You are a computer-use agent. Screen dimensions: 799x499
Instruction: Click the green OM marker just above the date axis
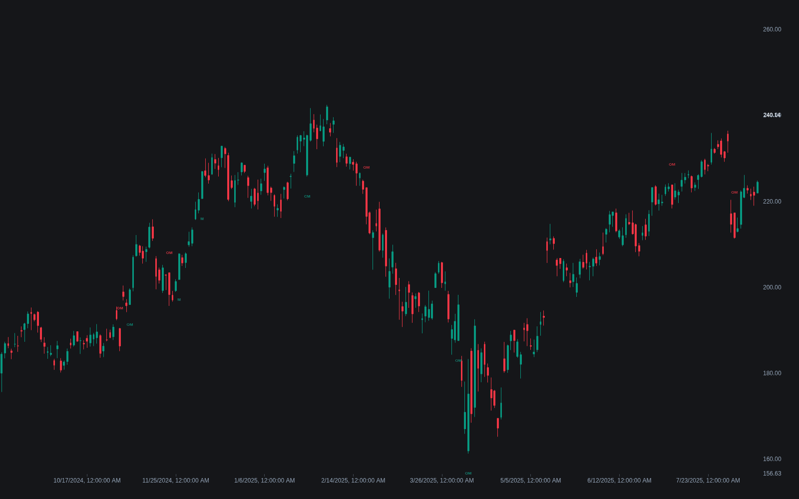(468, 474)
